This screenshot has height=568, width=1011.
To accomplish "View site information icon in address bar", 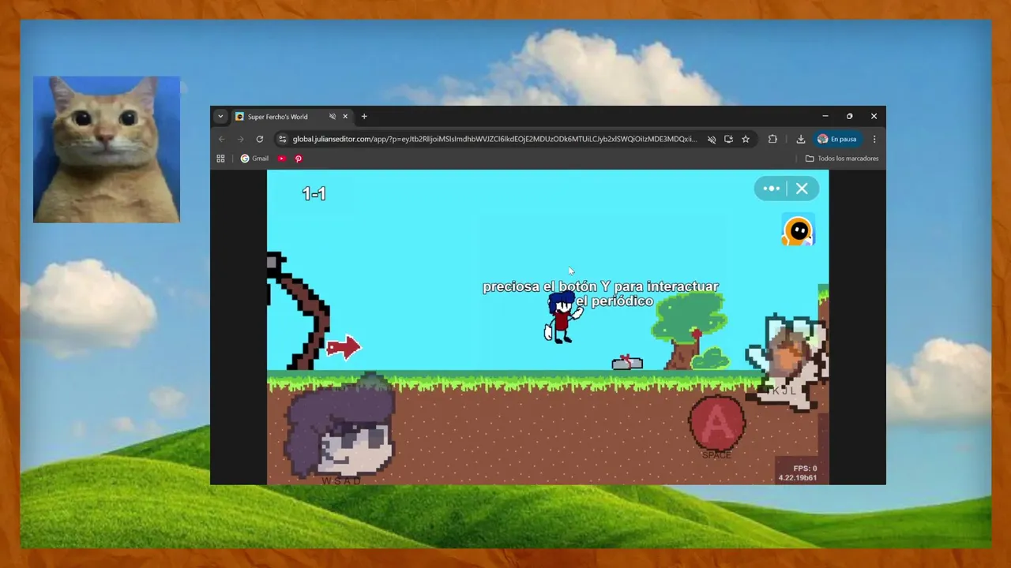I will click(x=283, y=139).
